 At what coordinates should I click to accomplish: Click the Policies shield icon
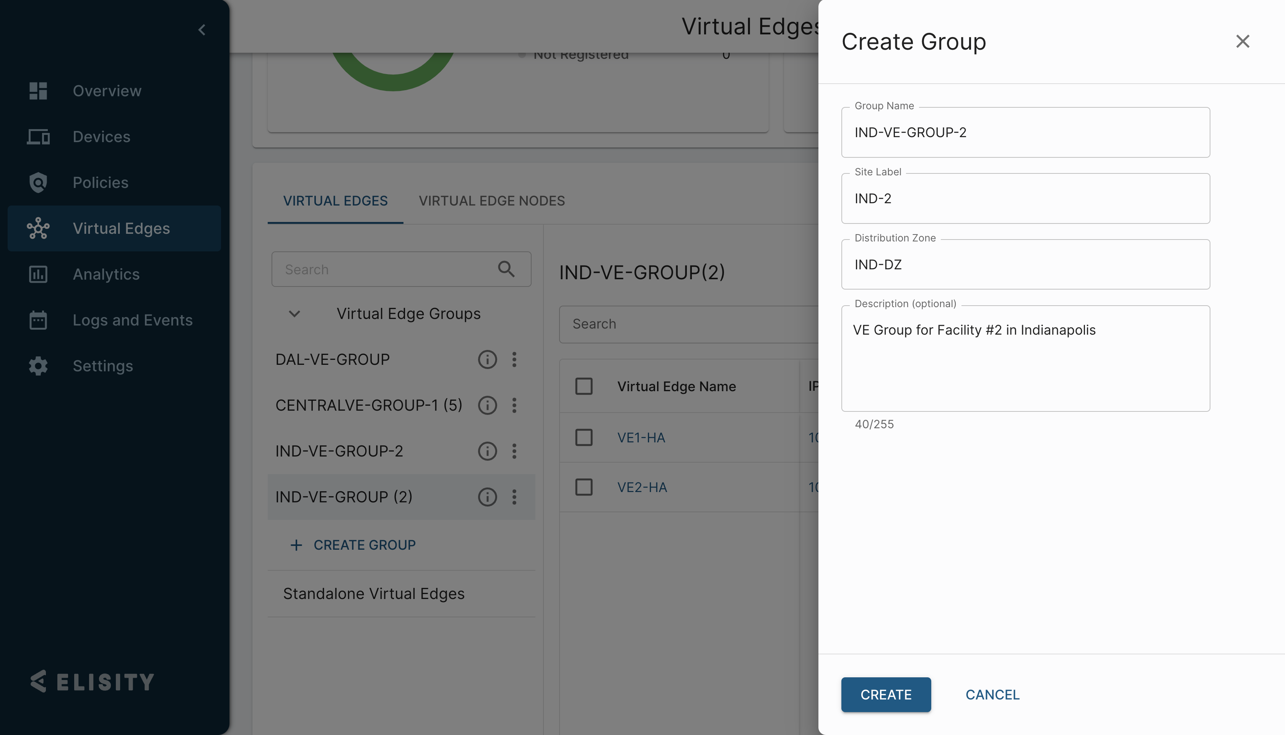click(x=38, y=183)
